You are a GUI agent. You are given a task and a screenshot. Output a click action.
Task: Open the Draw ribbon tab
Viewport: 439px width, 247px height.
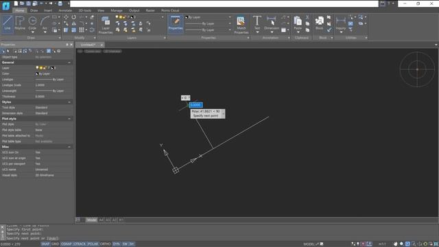pyautogui.click(x=34, y=10)
